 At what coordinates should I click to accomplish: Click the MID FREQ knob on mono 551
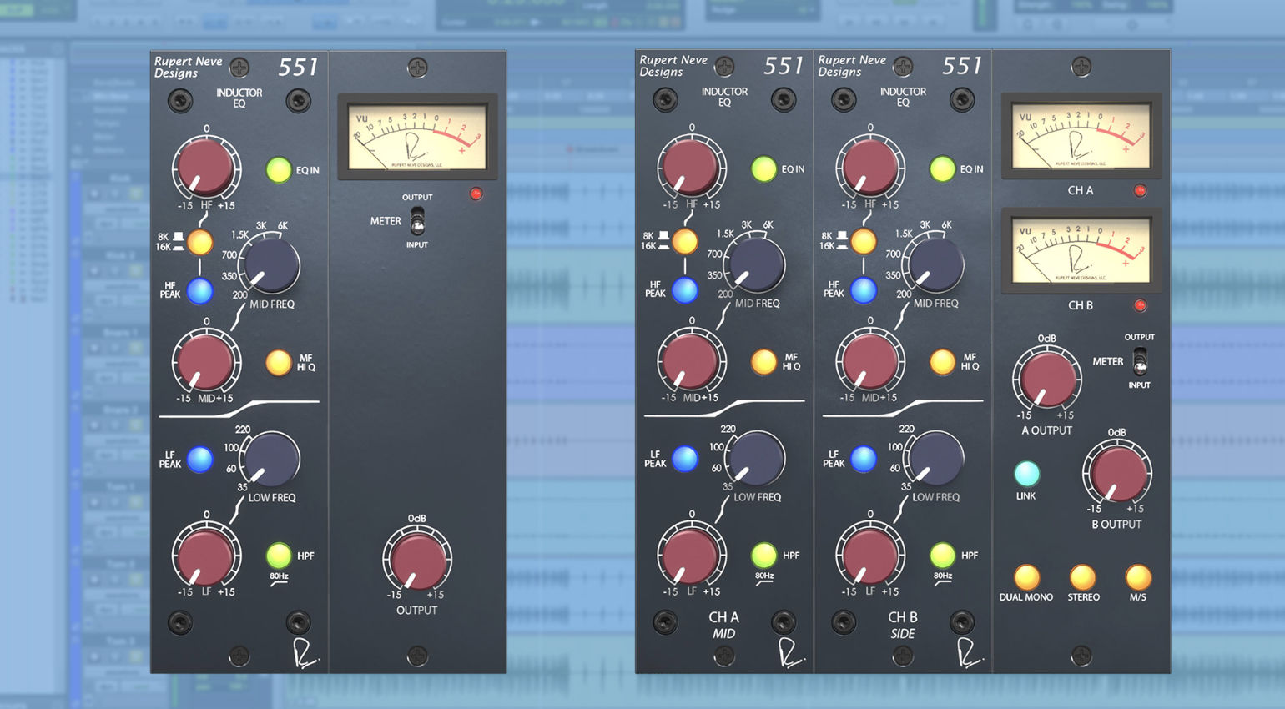(270, 266)
